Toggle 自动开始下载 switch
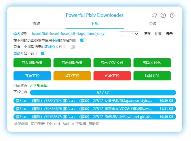The width and height of the screenshot is (191, 141). [43, 53]
